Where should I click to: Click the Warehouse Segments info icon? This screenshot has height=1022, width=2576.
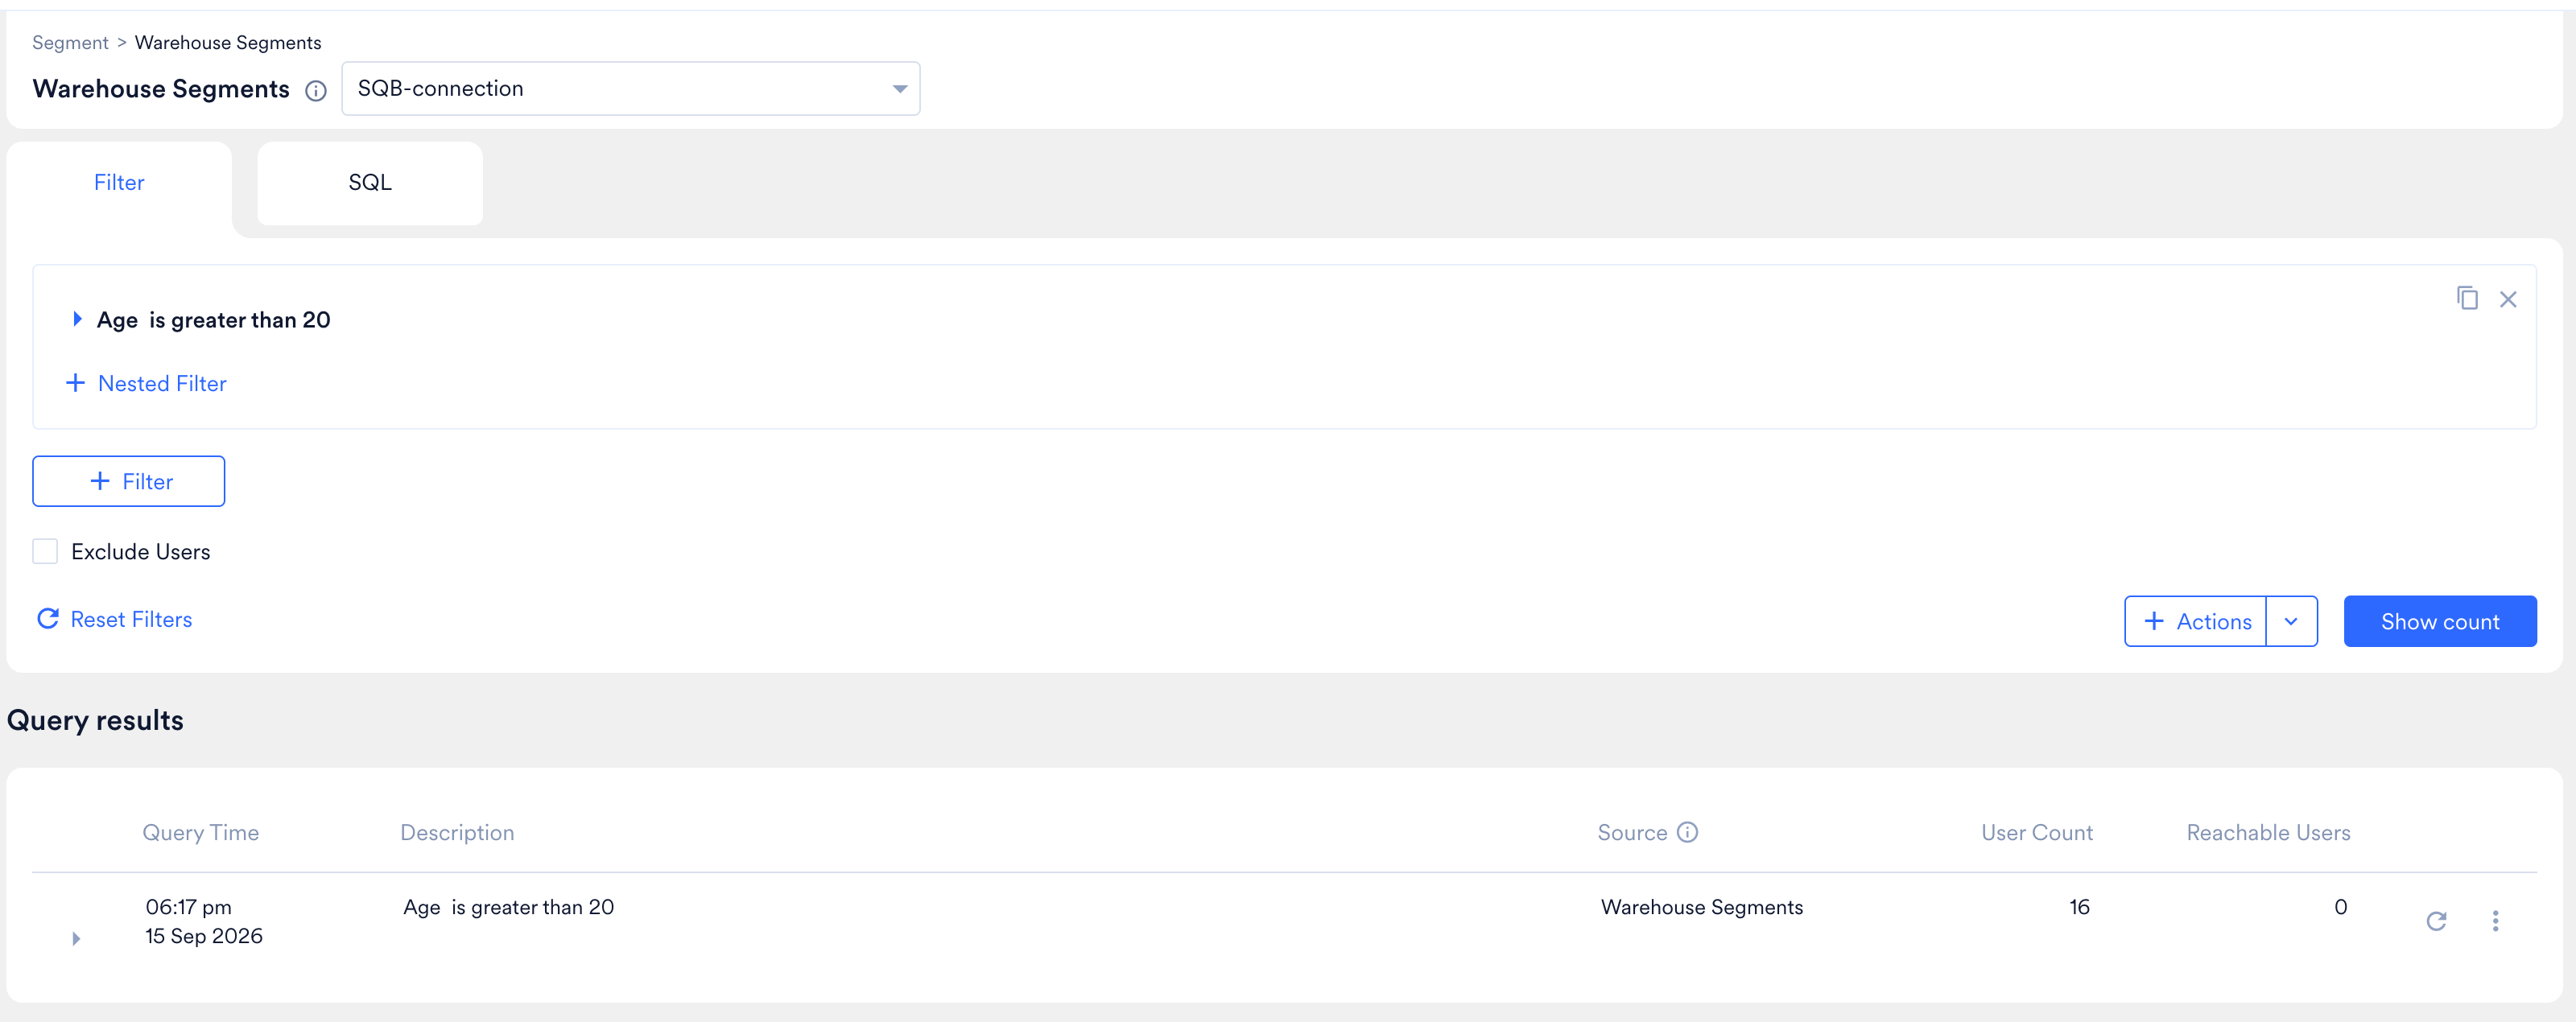(316, 91)
